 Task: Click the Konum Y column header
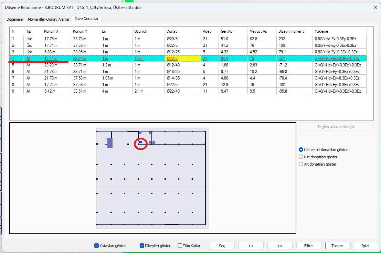85,31
